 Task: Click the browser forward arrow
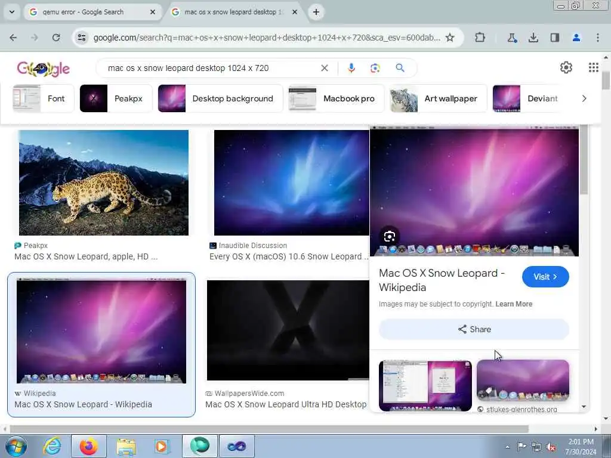[34, 38]
